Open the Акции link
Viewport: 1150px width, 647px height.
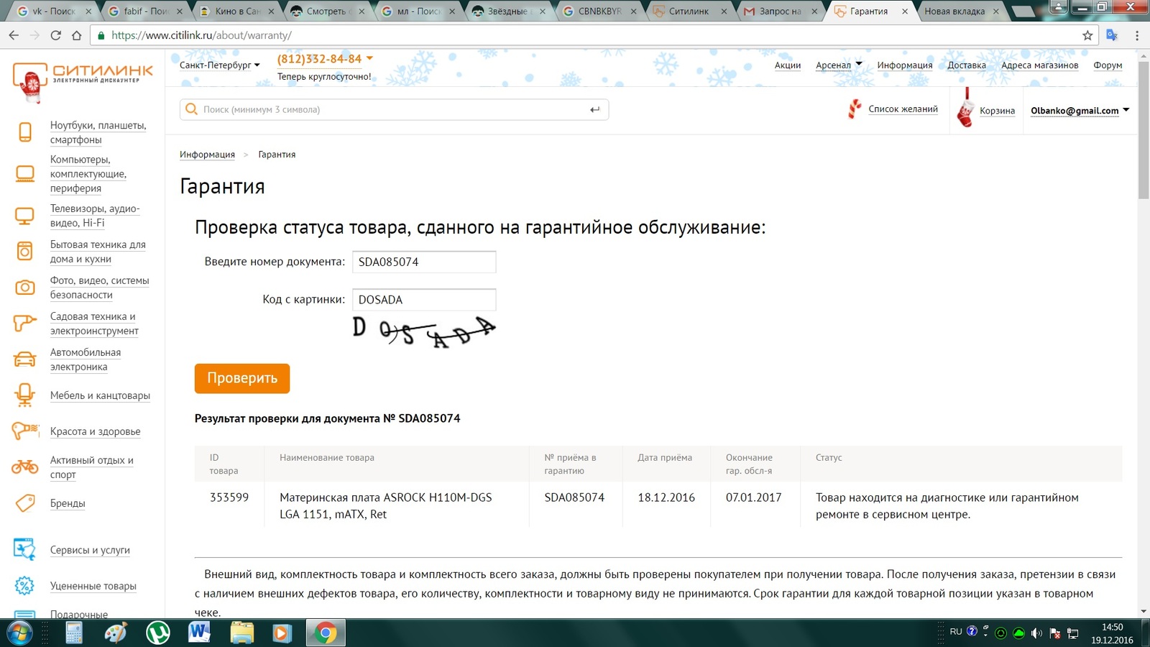click(788, 65)
